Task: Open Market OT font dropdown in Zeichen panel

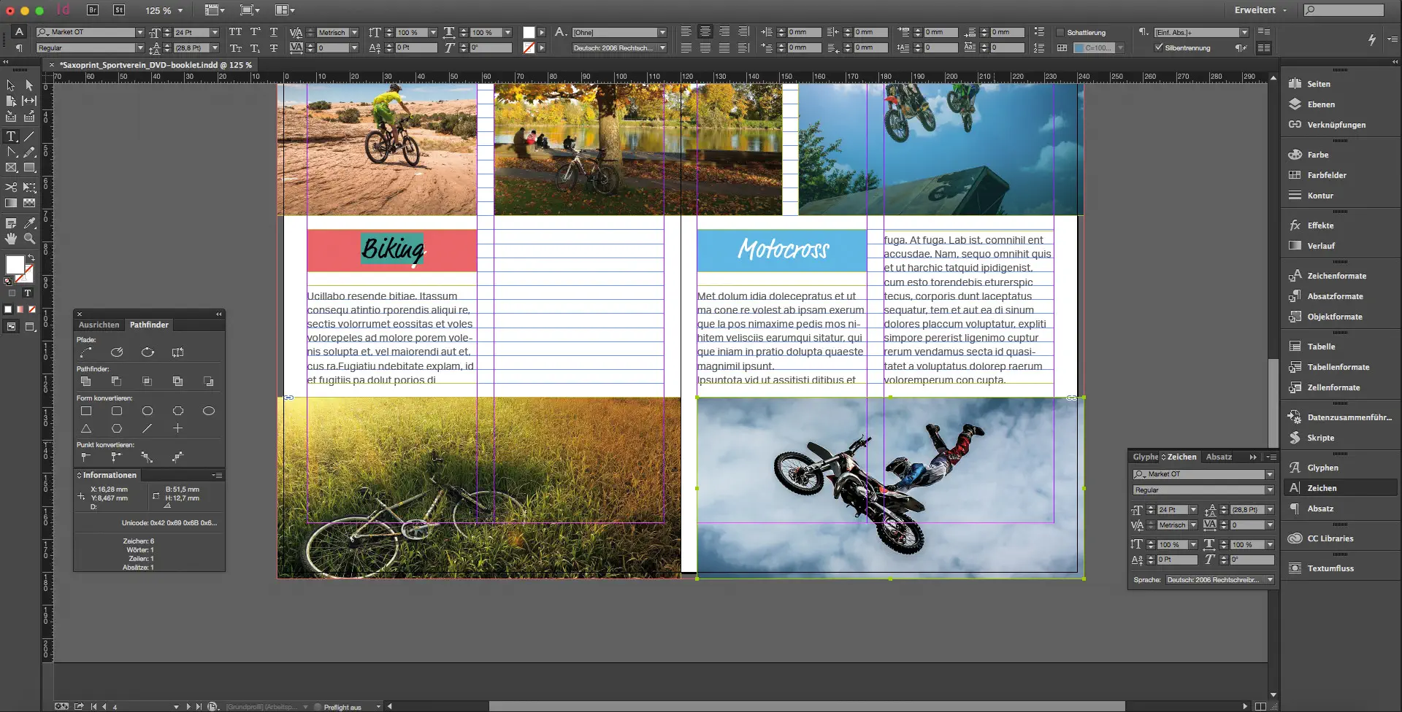Action: pyautogui.click(x=1270, y=474)
